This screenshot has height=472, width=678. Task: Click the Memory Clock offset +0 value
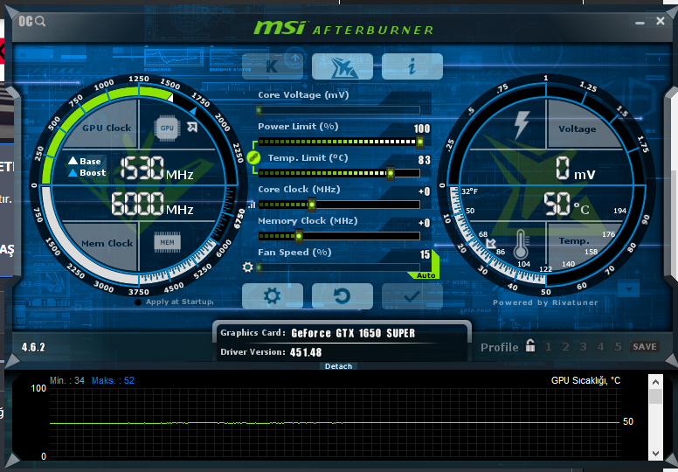point(424,223)
